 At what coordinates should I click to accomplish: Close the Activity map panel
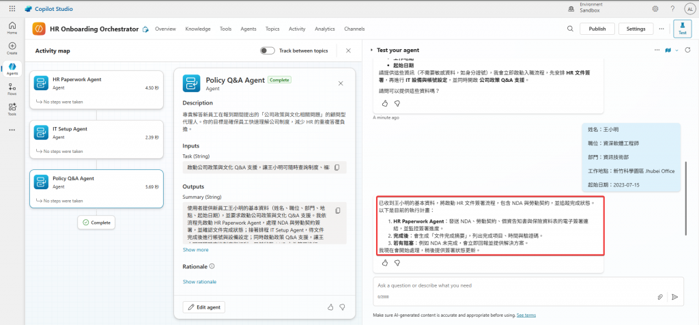tap(349, 51)
